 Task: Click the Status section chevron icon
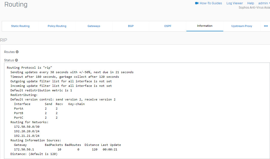click(16, 60)
